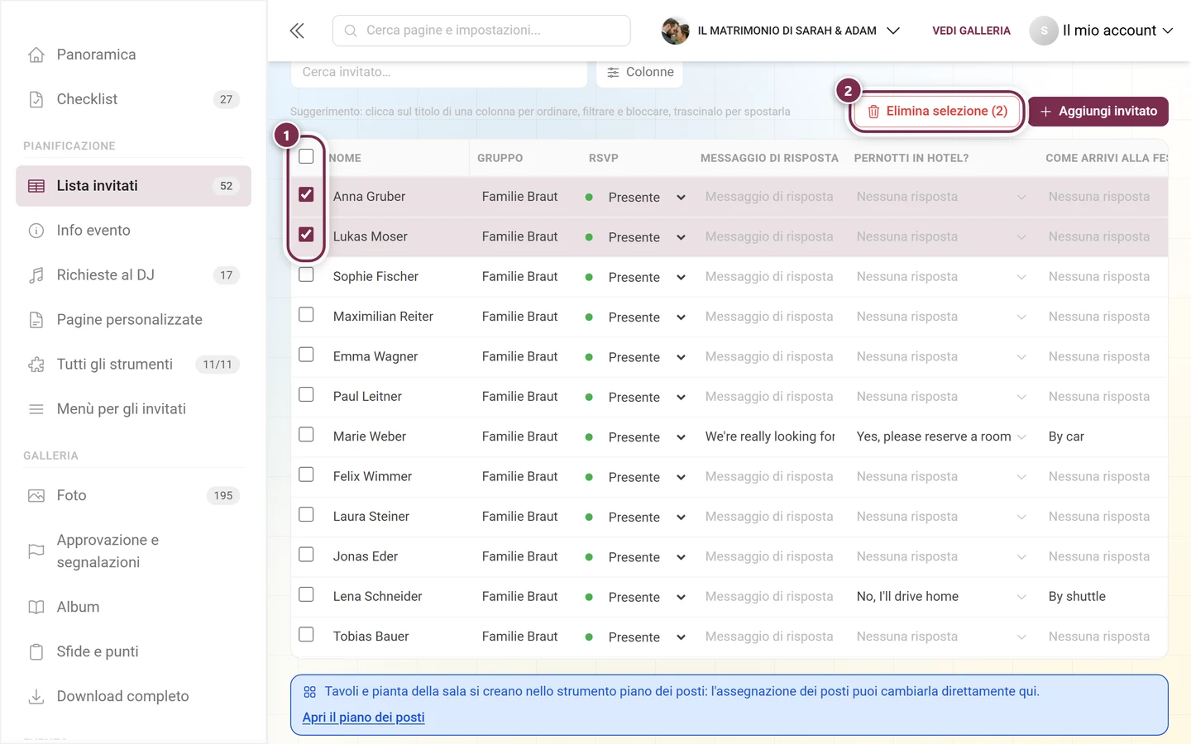Navigate to Tutti gli strumenti
The image size is (1191, 744).
pyautogui.click(x=133, y=365)
